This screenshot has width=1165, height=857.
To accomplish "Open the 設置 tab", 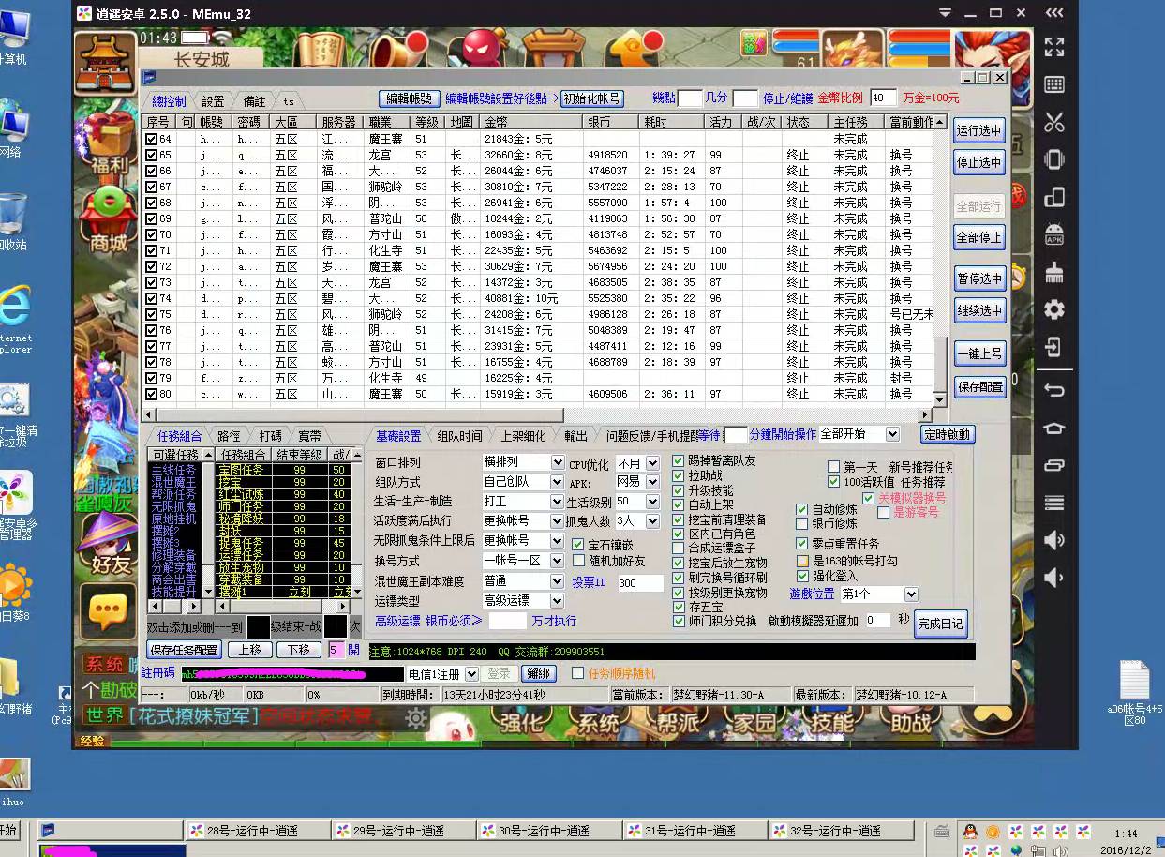I will (213, 101).
